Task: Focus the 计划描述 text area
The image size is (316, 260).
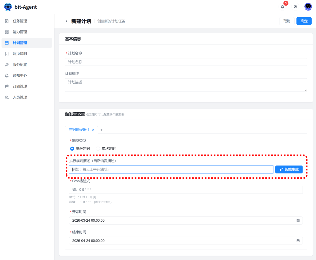Action: [186, 85]
